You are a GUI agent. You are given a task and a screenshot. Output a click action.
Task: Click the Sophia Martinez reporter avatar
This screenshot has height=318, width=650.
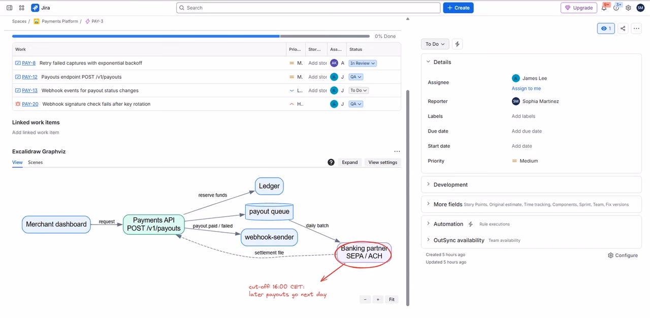click(x=516, y=101)
